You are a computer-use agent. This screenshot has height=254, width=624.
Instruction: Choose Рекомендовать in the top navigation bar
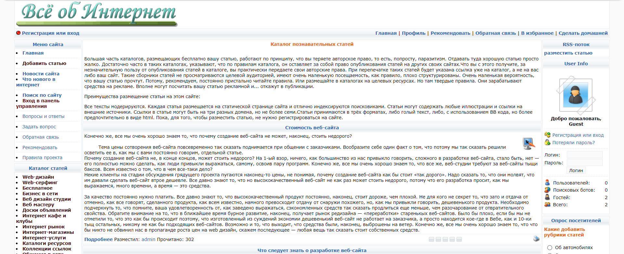450,33
